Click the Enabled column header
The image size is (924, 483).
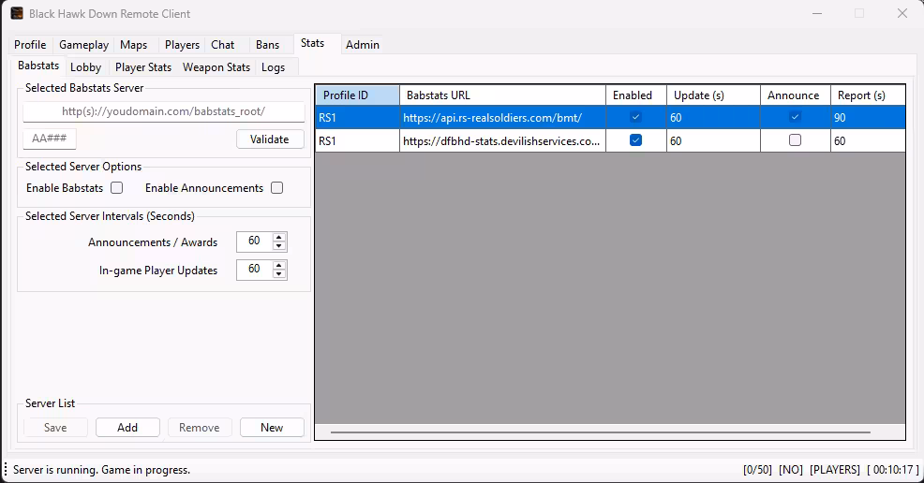[x=636, y=95]
